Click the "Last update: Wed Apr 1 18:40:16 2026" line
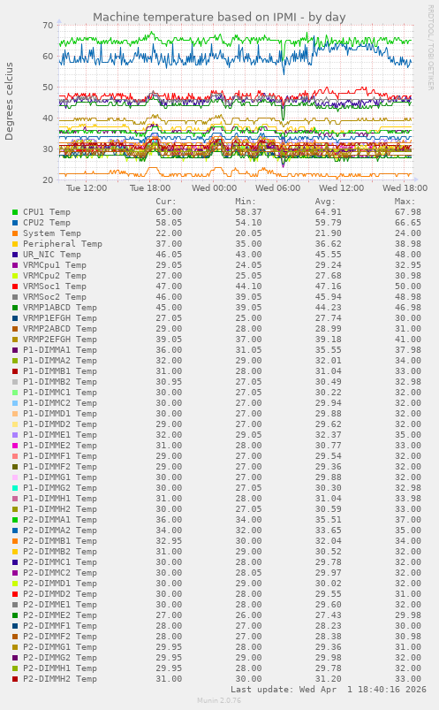 click(x=329, y=690)
